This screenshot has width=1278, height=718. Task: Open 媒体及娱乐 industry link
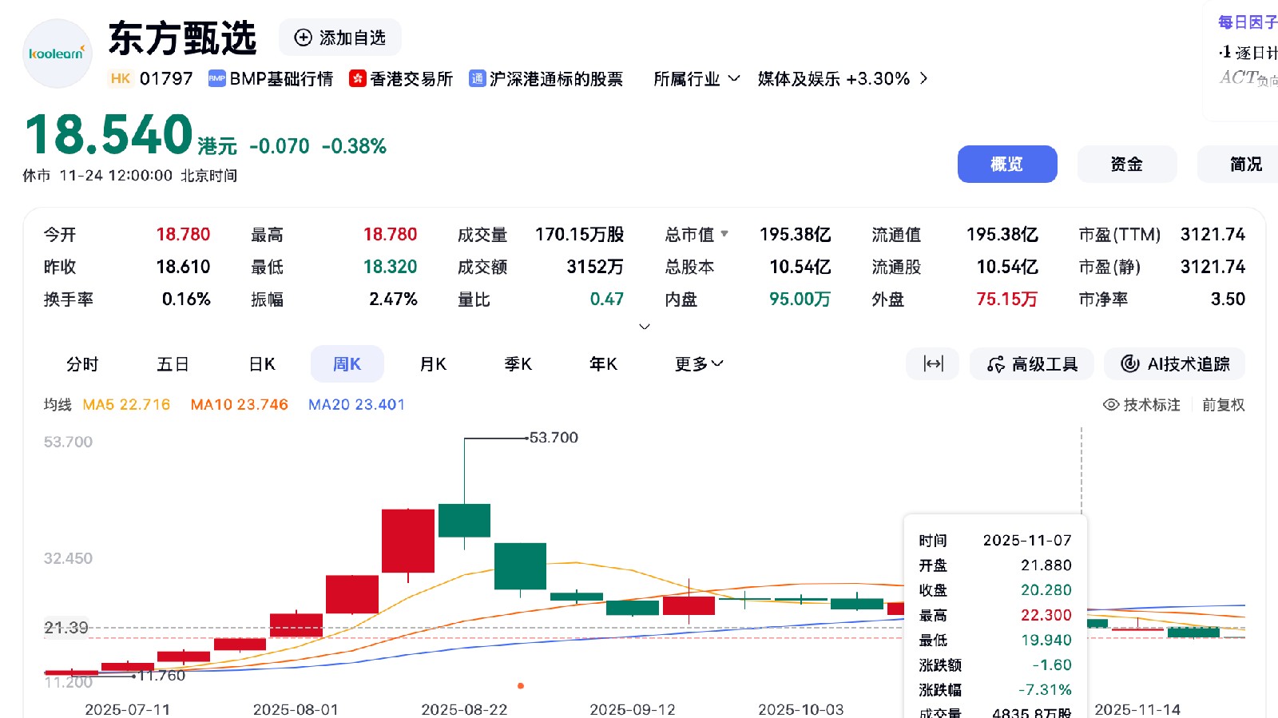[842, 79]
